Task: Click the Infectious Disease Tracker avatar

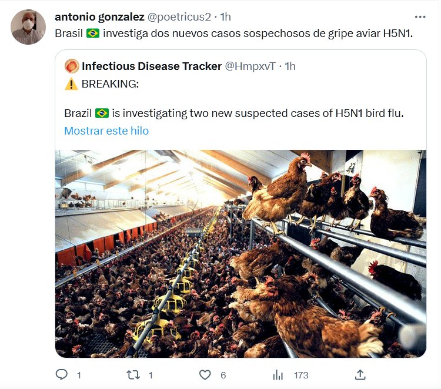Action: click(x=72, y=66)
